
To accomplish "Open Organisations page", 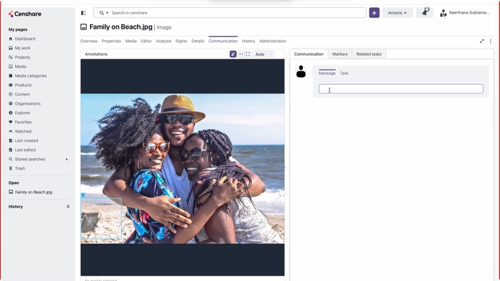I will (27, 103).
